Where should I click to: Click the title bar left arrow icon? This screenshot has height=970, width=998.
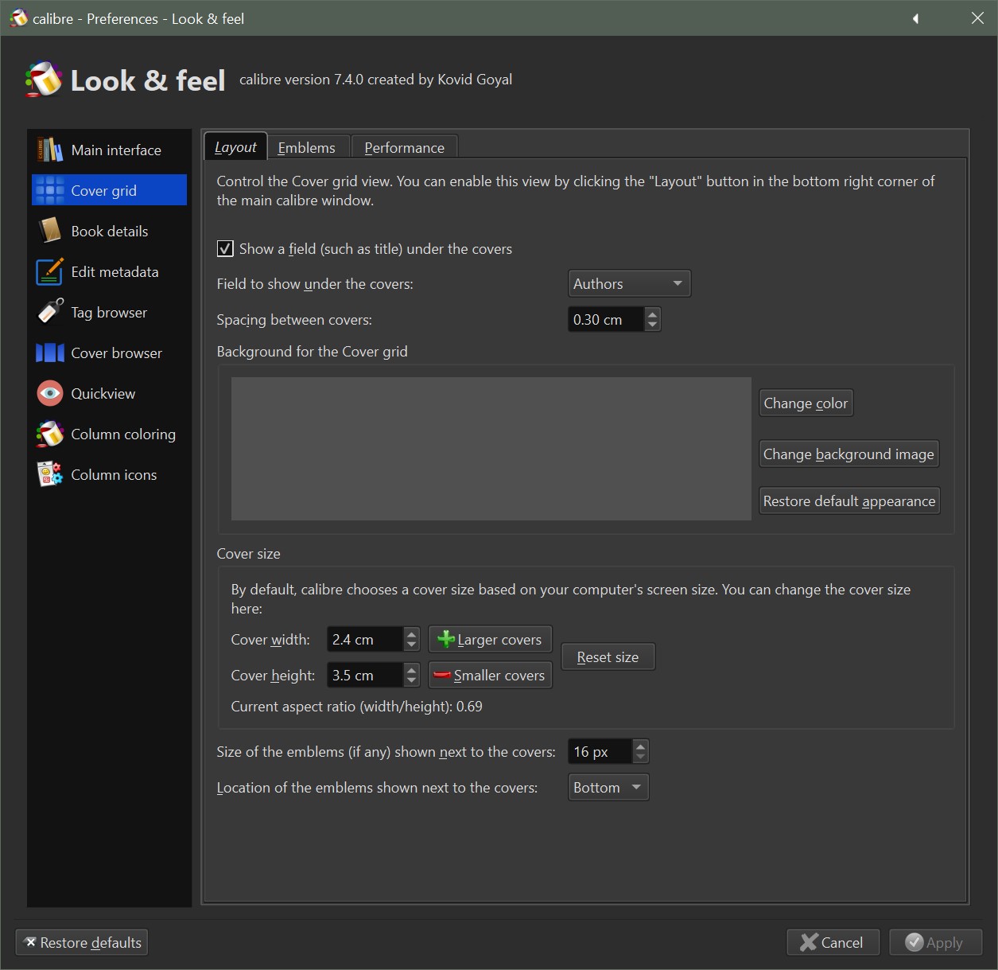click(916, 18)
